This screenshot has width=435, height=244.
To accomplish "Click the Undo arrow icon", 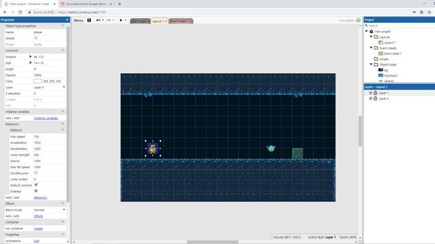I will click(x=98, y=20).
